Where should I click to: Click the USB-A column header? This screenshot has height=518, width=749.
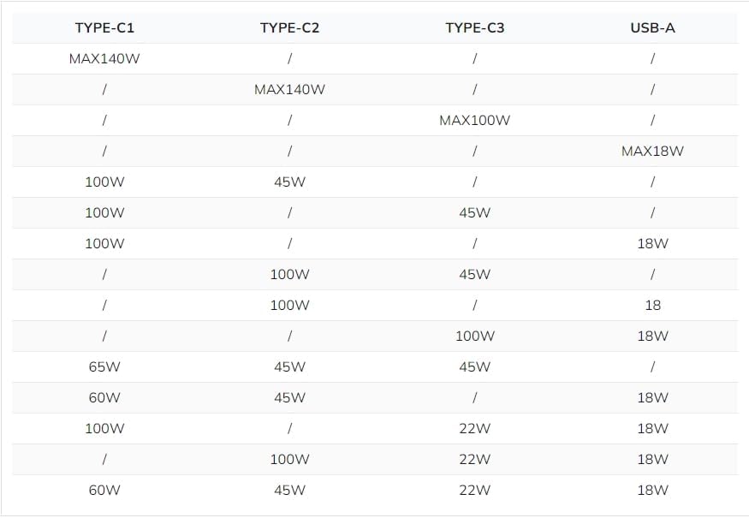point(652,28)
